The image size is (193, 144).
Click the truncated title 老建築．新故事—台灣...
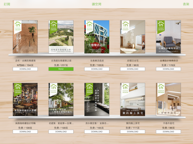pyautogui.click(x=61, y=123)
